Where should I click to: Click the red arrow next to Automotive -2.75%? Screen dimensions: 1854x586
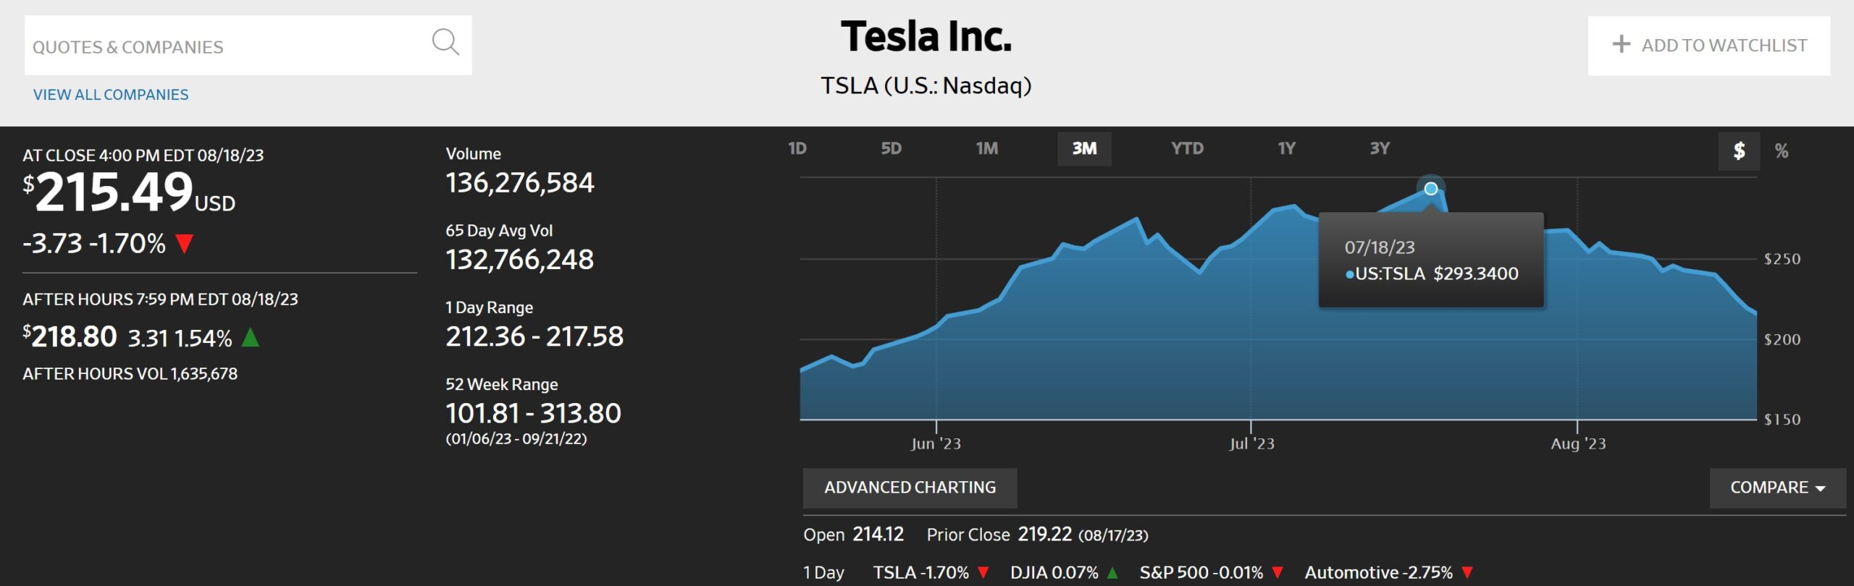1467,573
